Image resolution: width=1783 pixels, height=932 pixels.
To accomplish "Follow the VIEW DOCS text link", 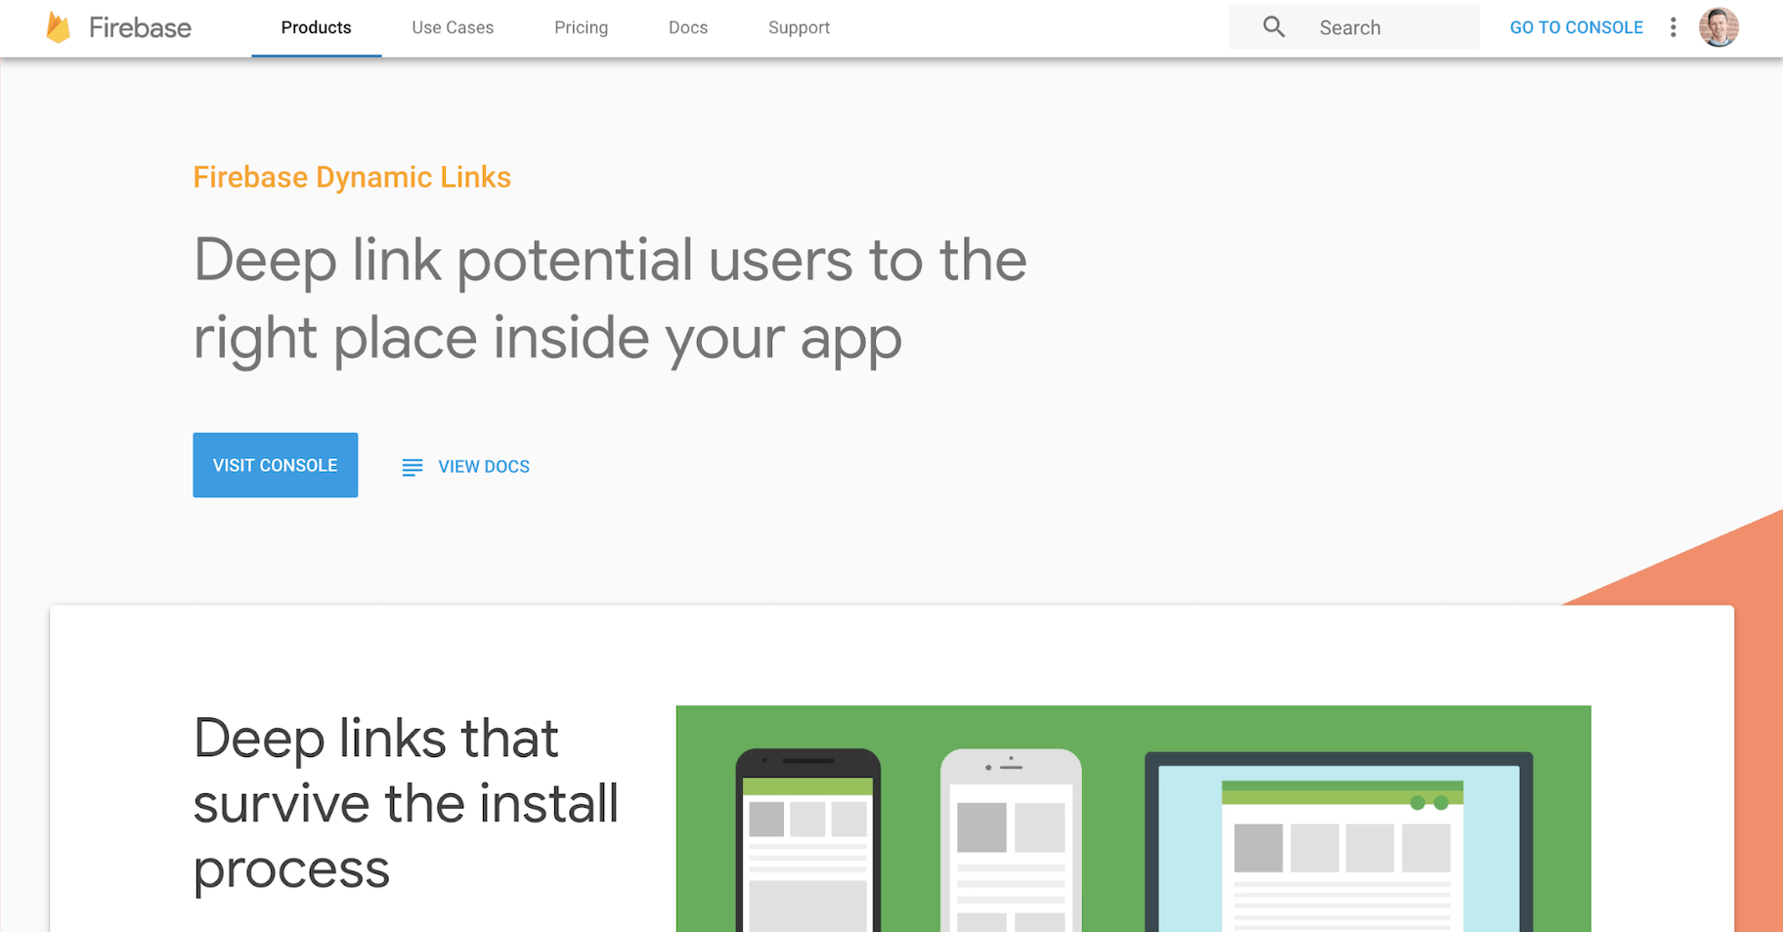I will pos(484,467).
